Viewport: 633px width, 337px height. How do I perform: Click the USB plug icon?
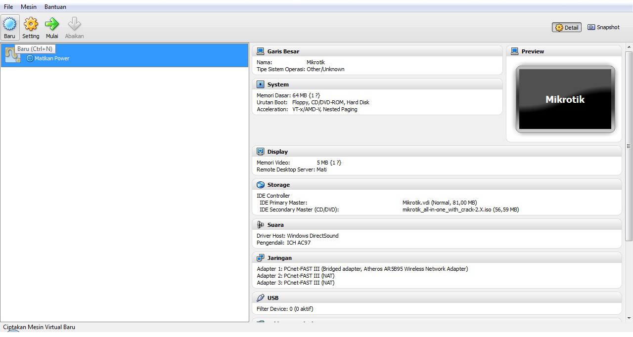point(261,298)
